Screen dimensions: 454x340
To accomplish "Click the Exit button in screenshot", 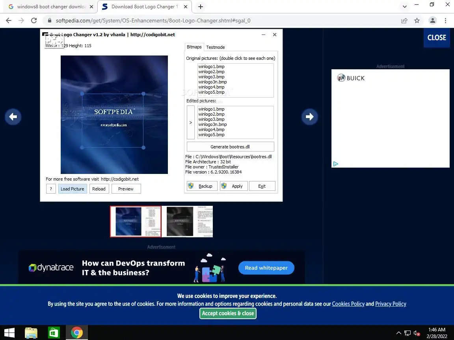I will [262, 186].
